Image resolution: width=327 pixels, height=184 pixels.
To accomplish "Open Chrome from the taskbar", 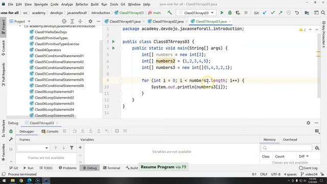I will 21,180.
